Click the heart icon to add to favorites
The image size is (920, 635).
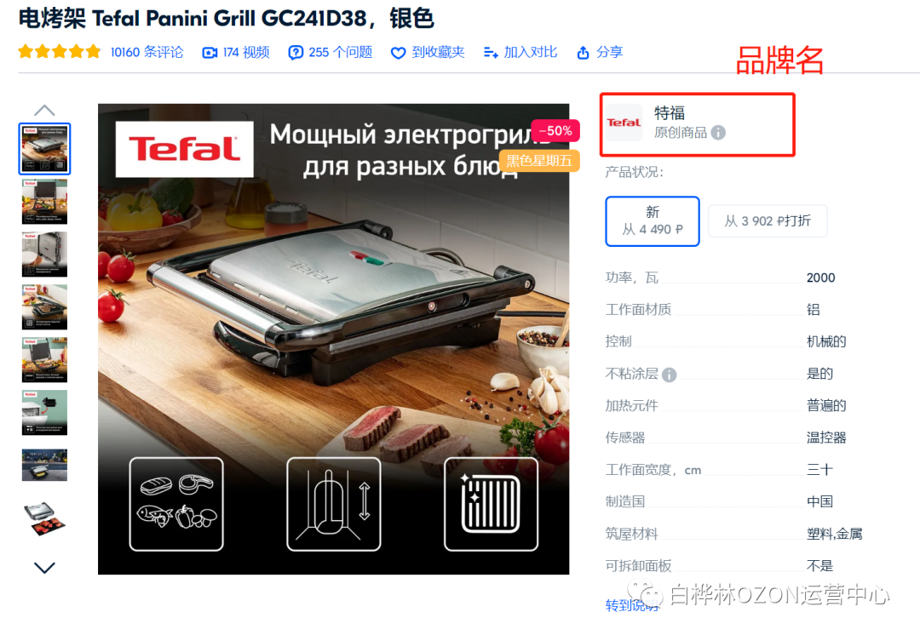(x=398, y=53)
